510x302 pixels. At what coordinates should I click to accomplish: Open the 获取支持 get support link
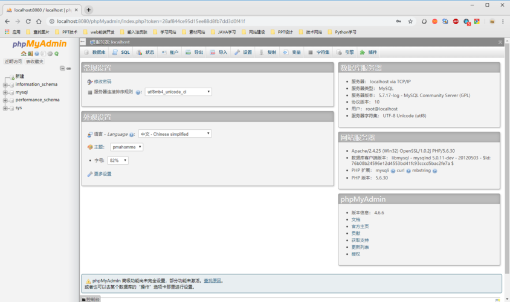(x=360, y=240)
